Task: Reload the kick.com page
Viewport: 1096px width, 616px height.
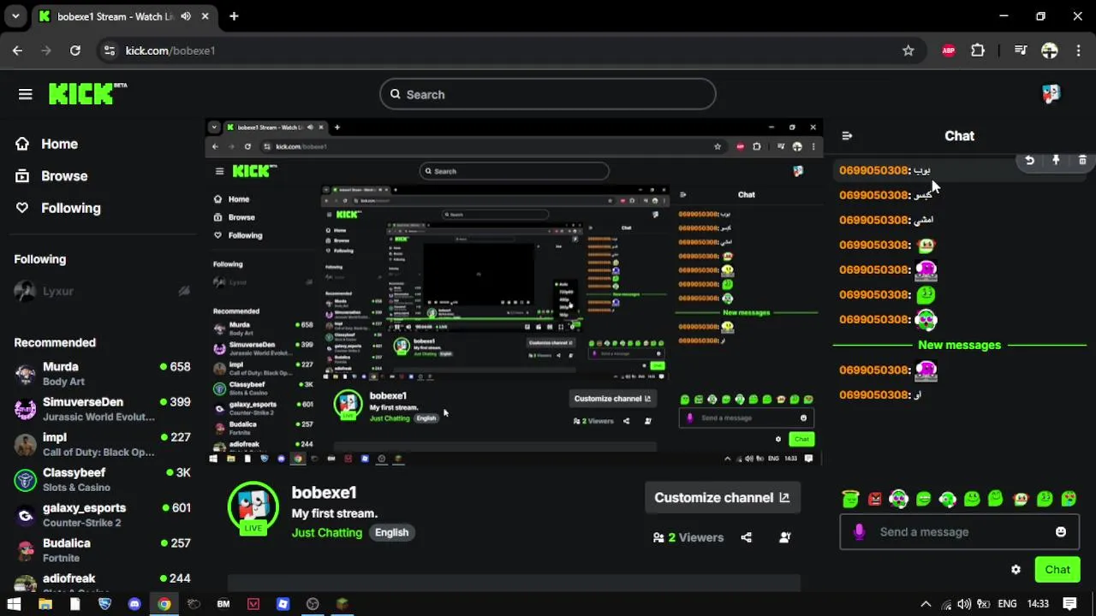Action: click(x=75, y=50)
